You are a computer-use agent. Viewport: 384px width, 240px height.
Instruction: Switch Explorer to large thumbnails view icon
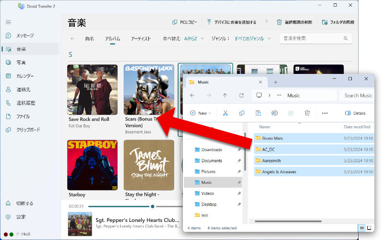(369, 228)
